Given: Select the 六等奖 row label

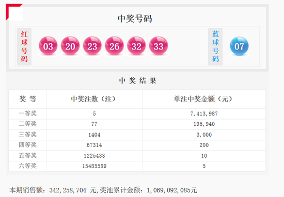Looking at the screenshot, I should 27,166.
